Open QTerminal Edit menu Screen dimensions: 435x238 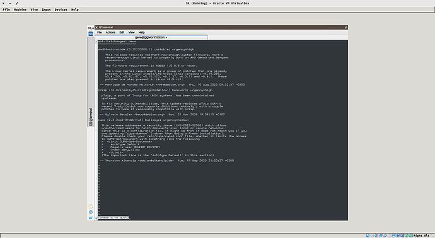pos(122,32)
